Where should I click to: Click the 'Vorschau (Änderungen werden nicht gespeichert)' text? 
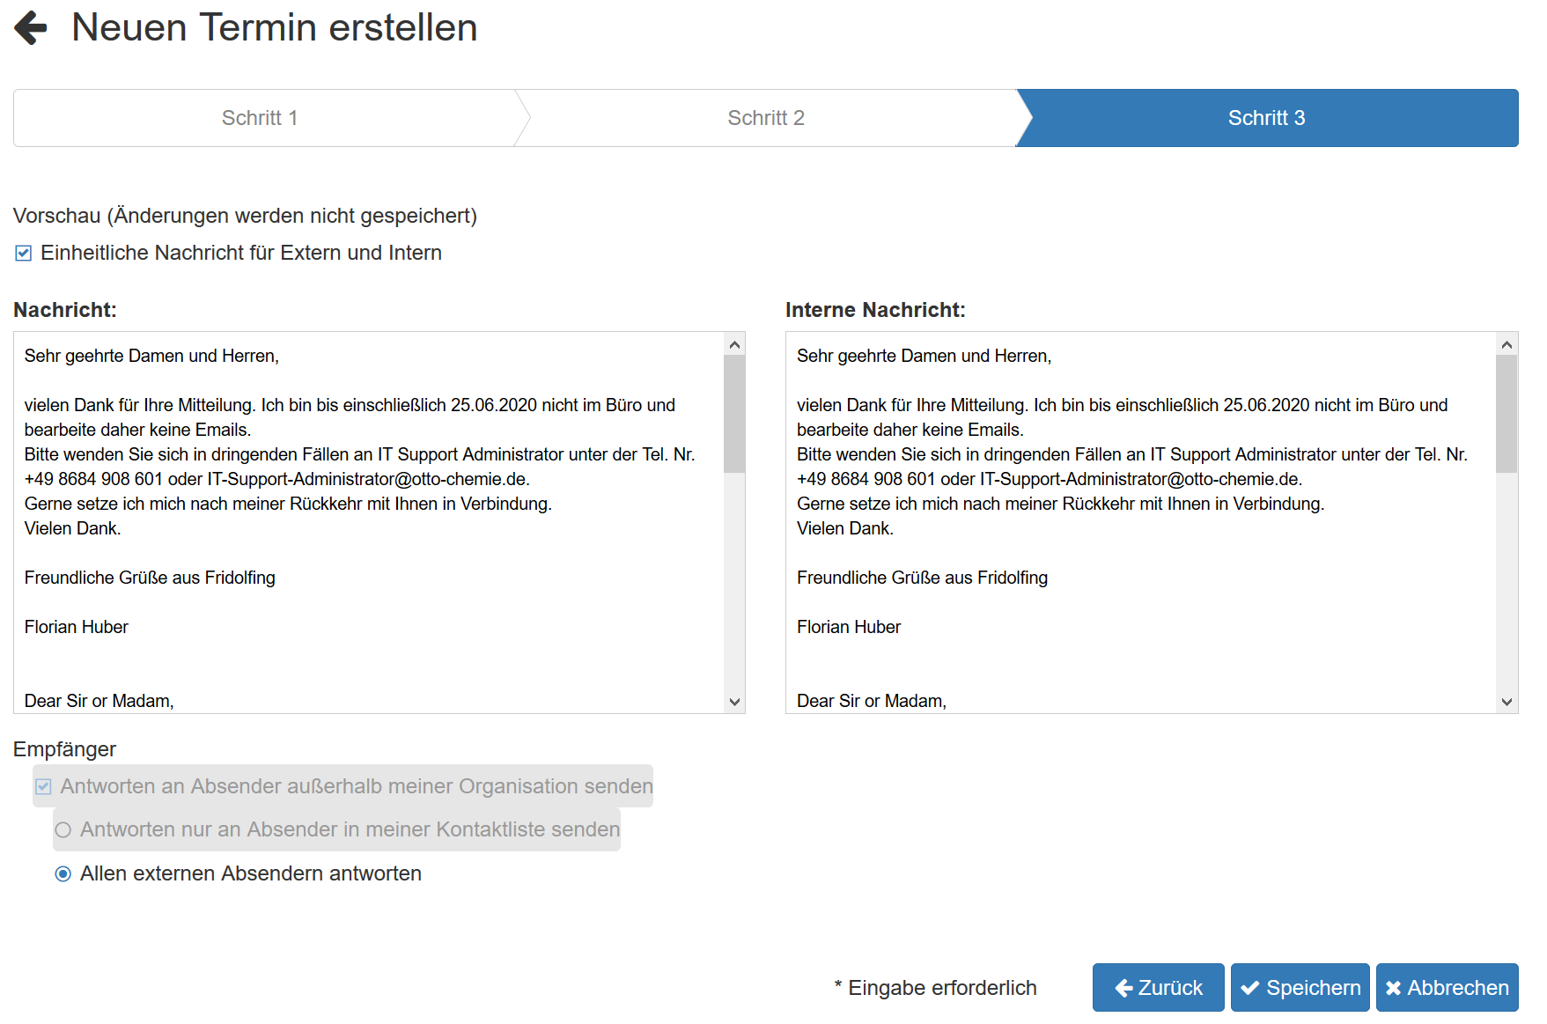[x=245, y=216]
